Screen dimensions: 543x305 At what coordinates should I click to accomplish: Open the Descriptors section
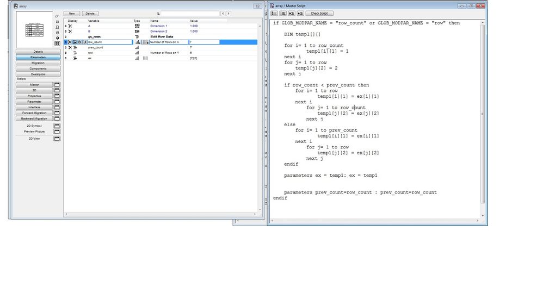(38, 74)
